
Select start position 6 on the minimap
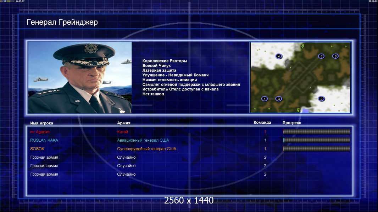[335, 56]
